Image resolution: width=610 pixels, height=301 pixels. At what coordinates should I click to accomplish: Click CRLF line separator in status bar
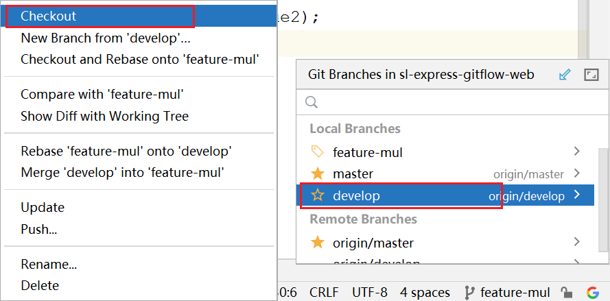coord(324,293)
